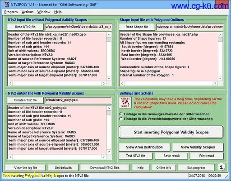Click the Killet Soft logo icon

tap(125, 102)
